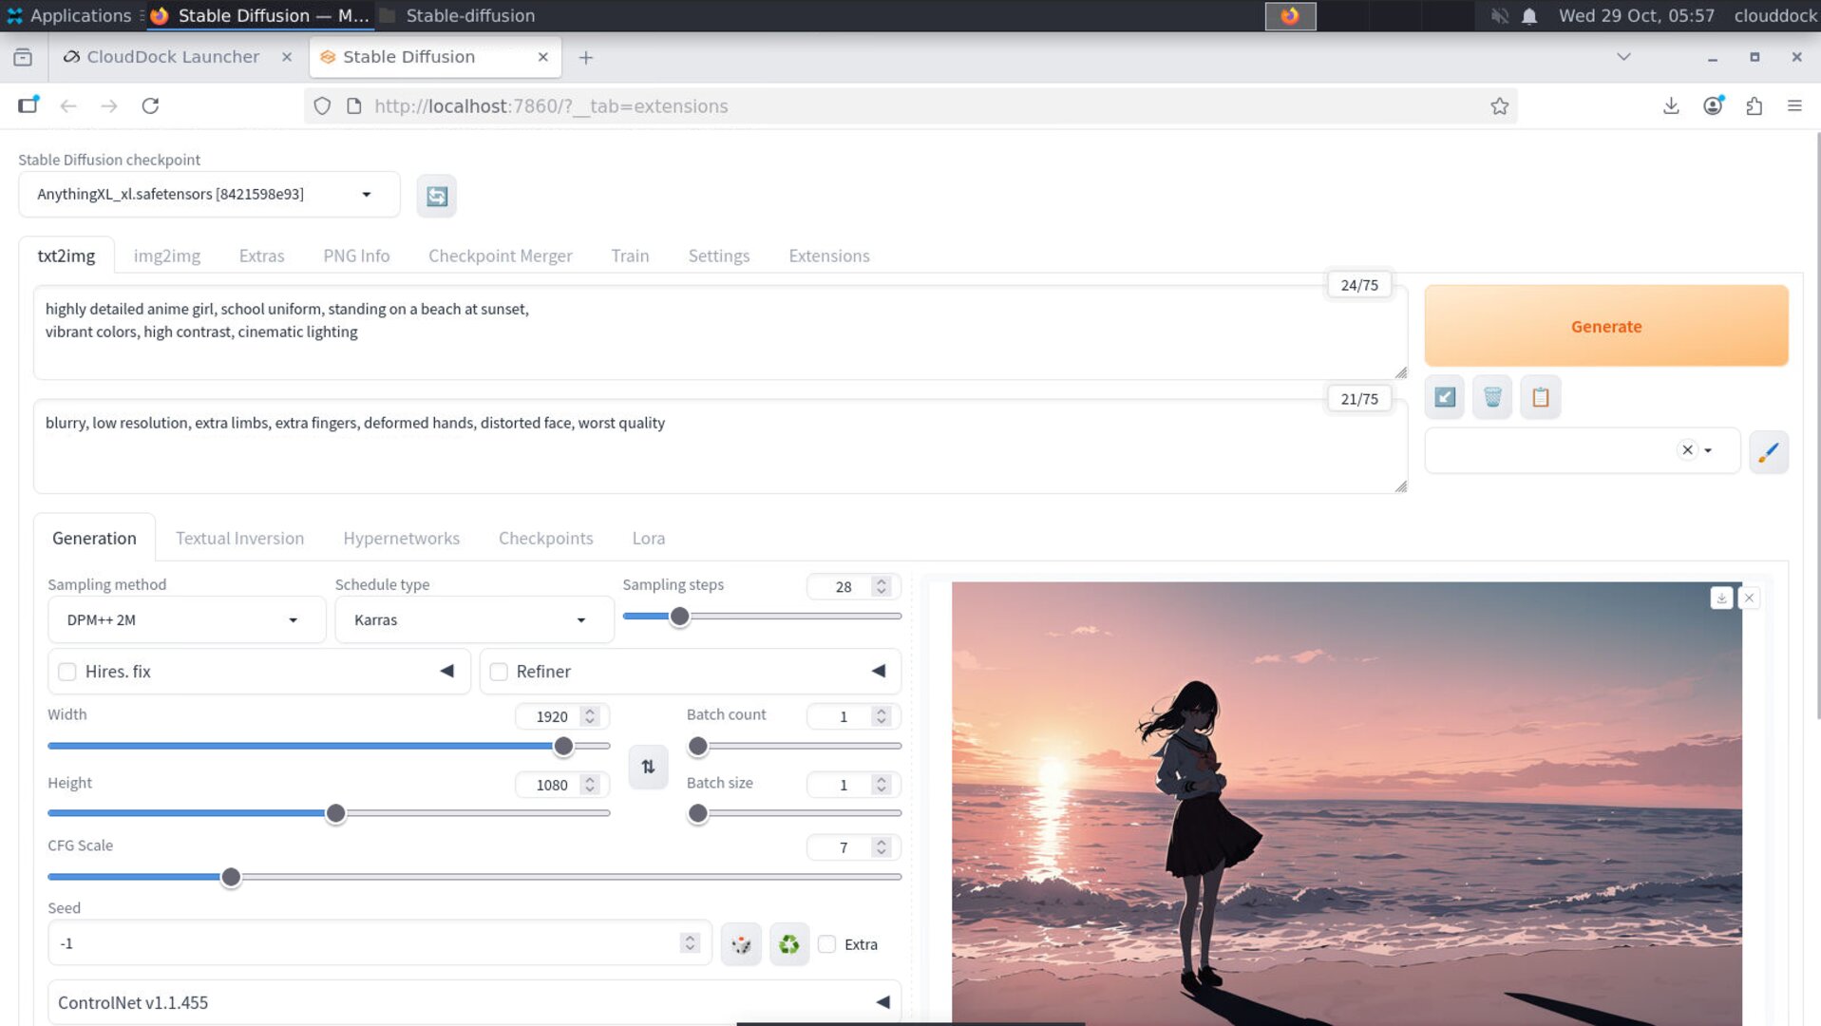
Task: Click the CFG Scale slider handle
Action: click(x=231, y=877)
